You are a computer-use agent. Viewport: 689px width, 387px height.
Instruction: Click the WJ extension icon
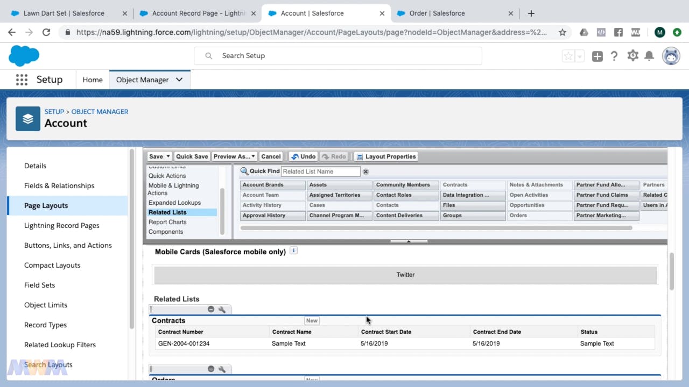pos(636,32)
